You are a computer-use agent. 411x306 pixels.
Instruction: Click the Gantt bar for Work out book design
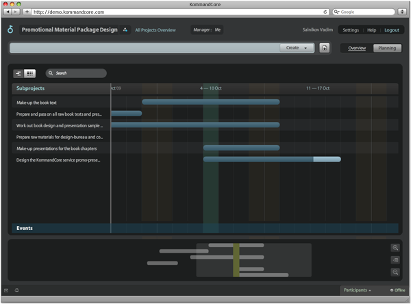coord(195,125)
